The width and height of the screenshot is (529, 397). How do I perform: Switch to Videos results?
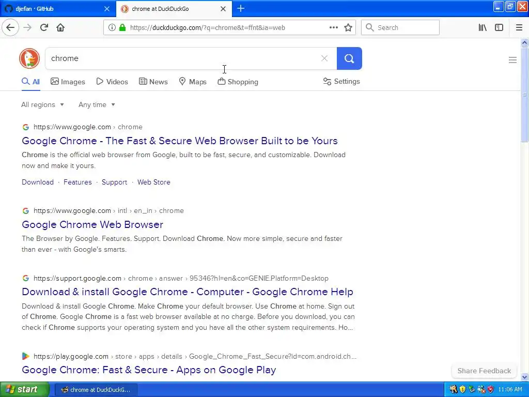pyautogui.click(x=112, y=82)
